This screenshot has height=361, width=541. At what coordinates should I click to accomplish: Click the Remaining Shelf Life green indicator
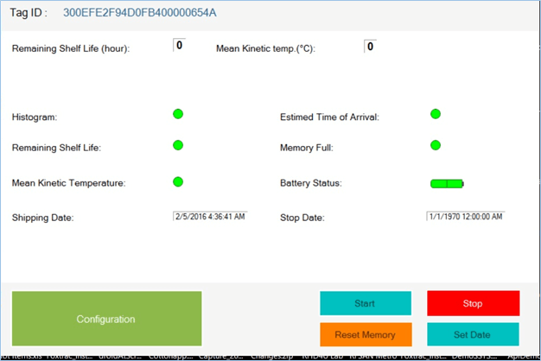click(x=178, y=145)
